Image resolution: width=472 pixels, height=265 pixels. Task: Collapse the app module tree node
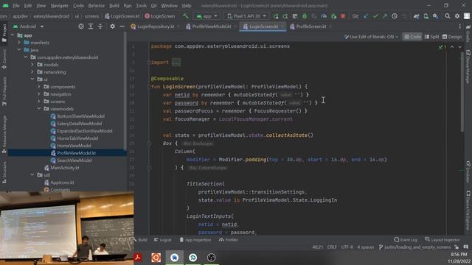click(x=13, y=35)
